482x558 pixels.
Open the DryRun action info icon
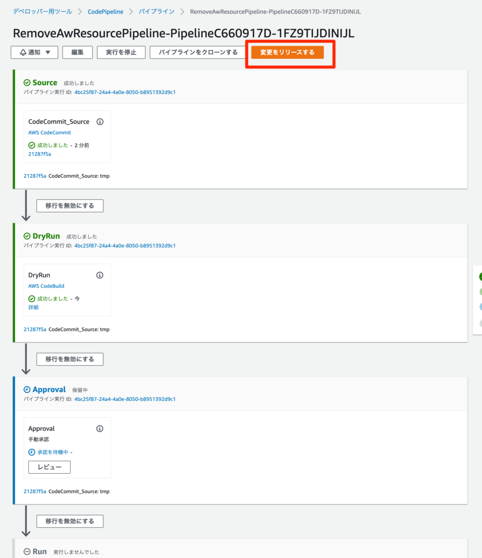coord(100,275)
